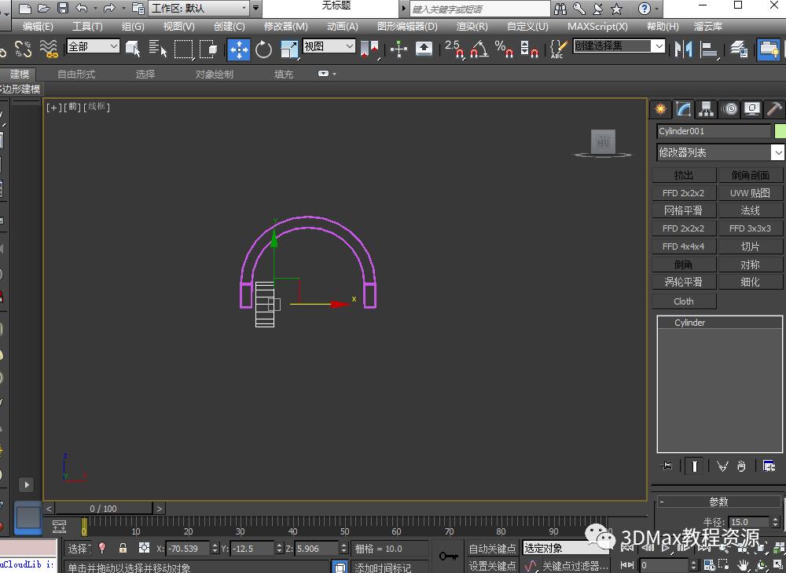786x573 pixels.
Task: Activate the Rotate tool
Action: click(264, 49)
